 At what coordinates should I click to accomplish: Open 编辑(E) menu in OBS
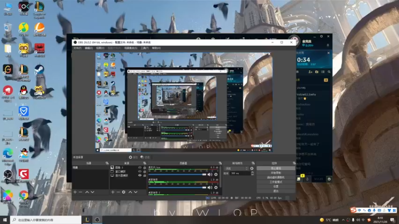pos(89,48)
